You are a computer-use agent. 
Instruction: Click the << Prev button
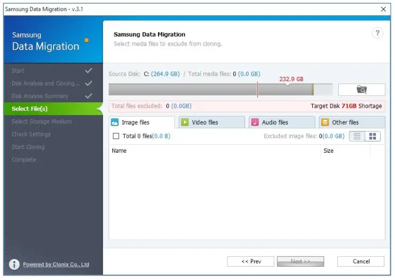(x=251, y=261)
